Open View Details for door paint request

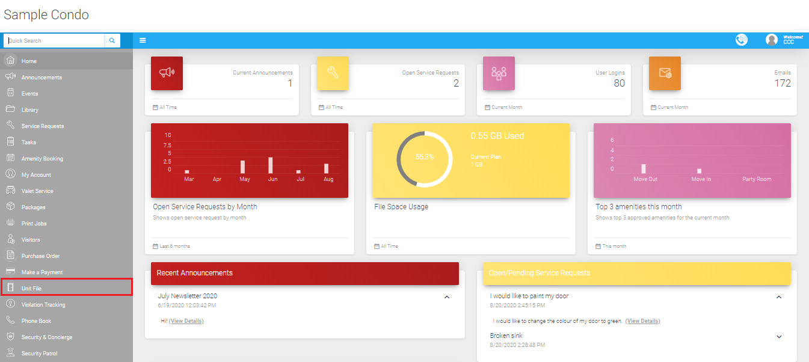pos(642,321)
